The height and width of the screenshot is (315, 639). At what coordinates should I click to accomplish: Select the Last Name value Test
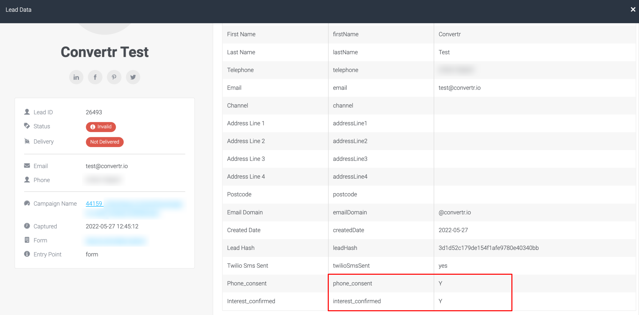444,52
